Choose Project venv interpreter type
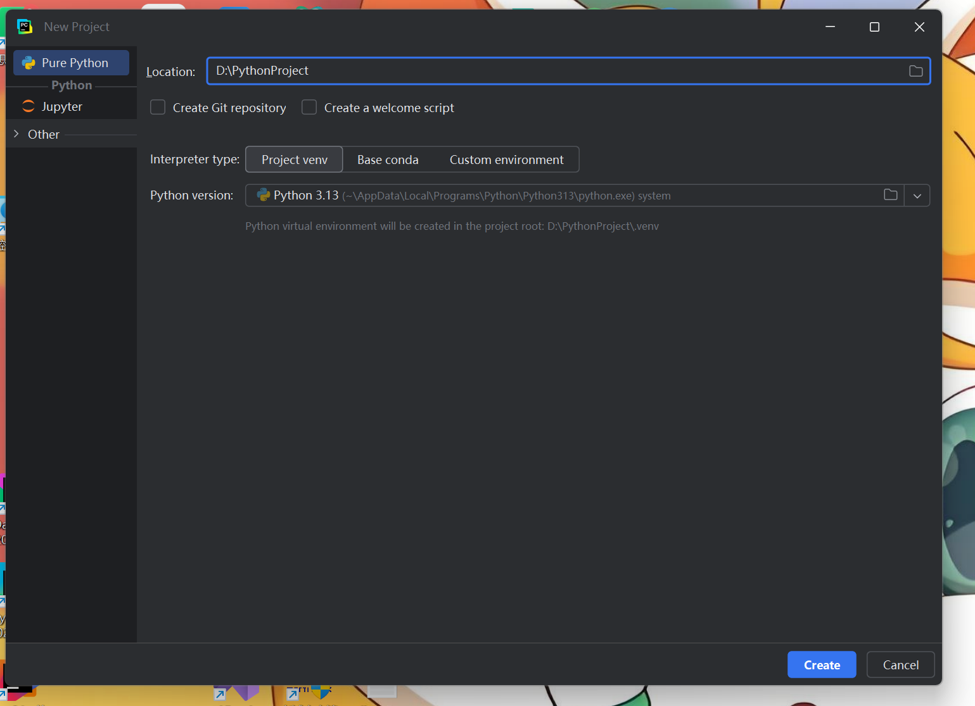 click(294, 160)
